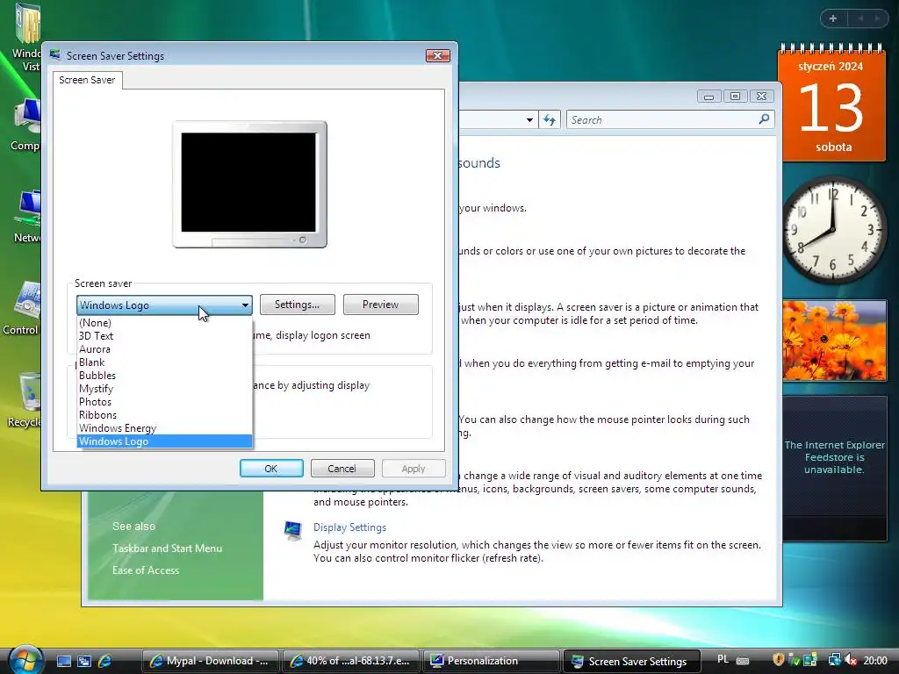Add a gadget with the plus button
The height and width of the screenshot is (674, 899).
[x=833, y=18]
